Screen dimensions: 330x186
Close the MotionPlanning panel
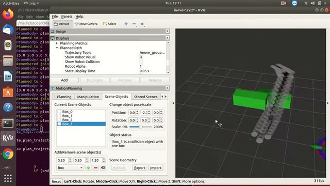(x=167, y=88)
